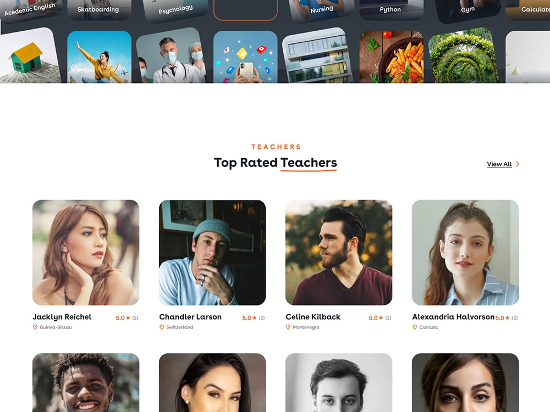
Task: Click the rating star for Chandler Larson
Action: coord(255,318)
